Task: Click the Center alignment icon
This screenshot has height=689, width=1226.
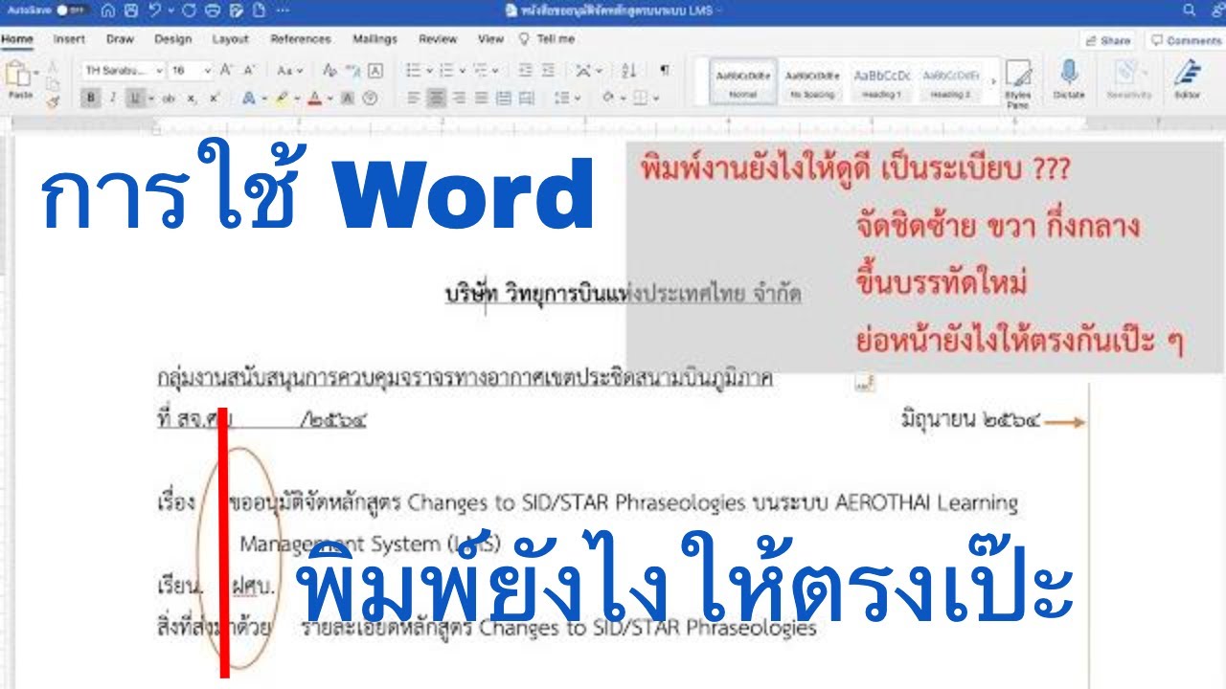Action: click(436, 98)
